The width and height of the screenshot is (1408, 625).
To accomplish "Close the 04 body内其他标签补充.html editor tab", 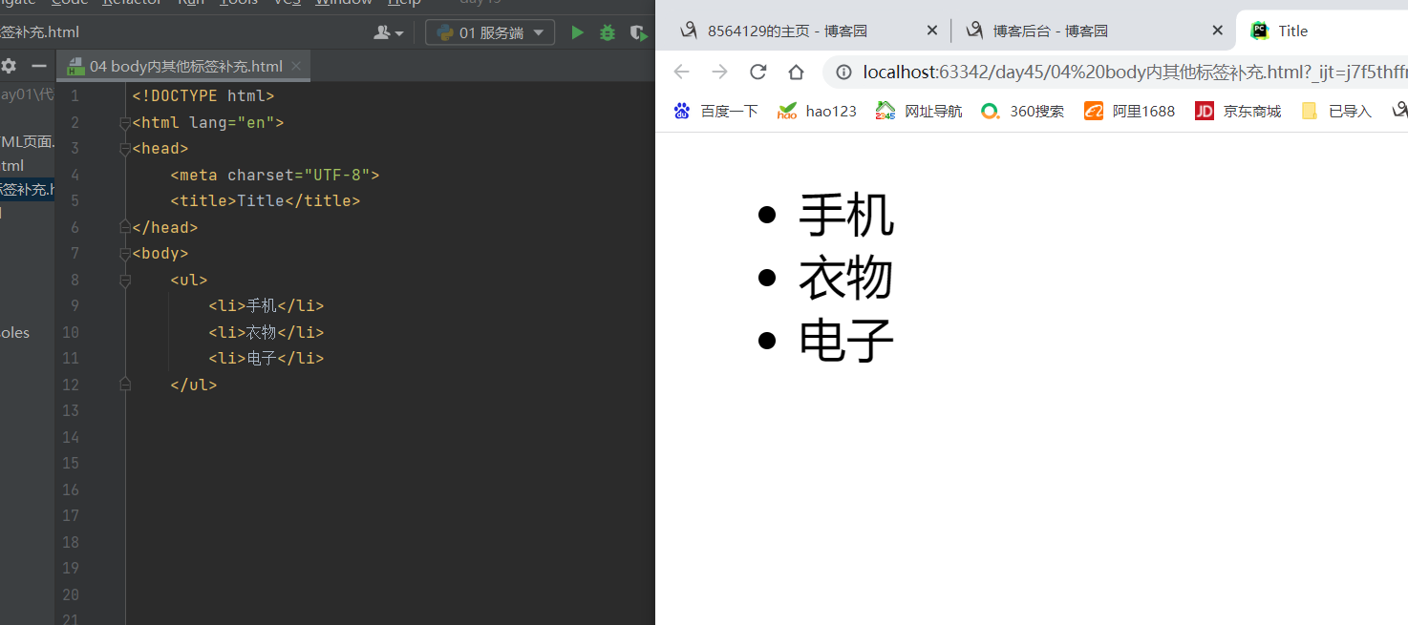I will pos(296,66).
